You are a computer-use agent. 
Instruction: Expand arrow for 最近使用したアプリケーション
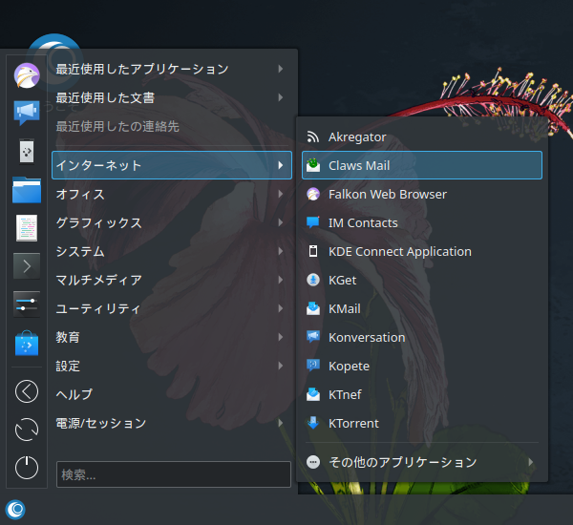pyautogui.click(x=281, y=69)
